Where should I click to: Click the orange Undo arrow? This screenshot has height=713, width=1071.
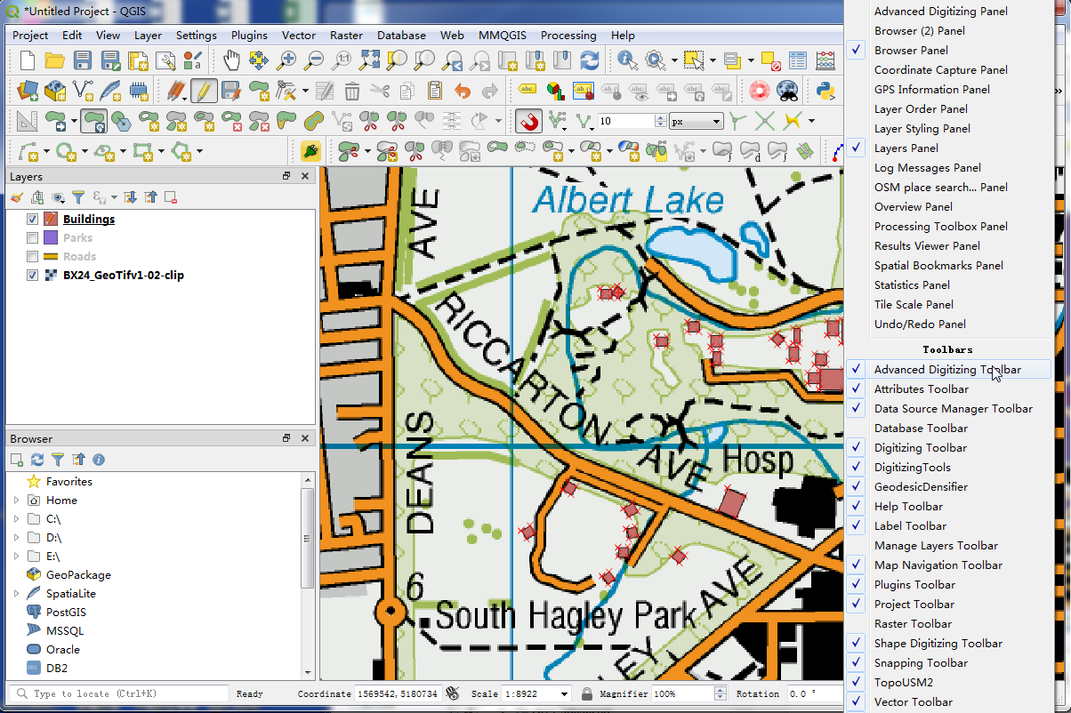point(463,91)
